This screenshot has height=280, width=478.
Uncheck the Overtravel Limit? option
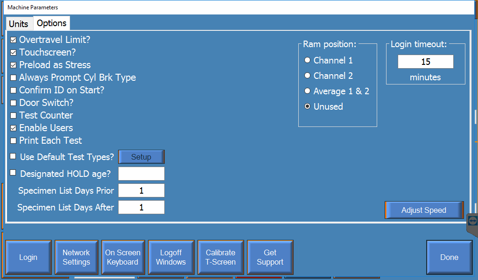13,40
